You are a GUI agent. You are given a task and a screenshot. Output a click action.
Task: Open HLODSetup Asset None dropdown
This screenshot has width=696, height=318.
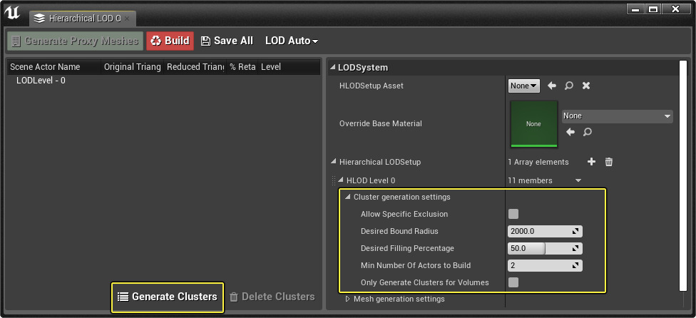tap(523, 86)
